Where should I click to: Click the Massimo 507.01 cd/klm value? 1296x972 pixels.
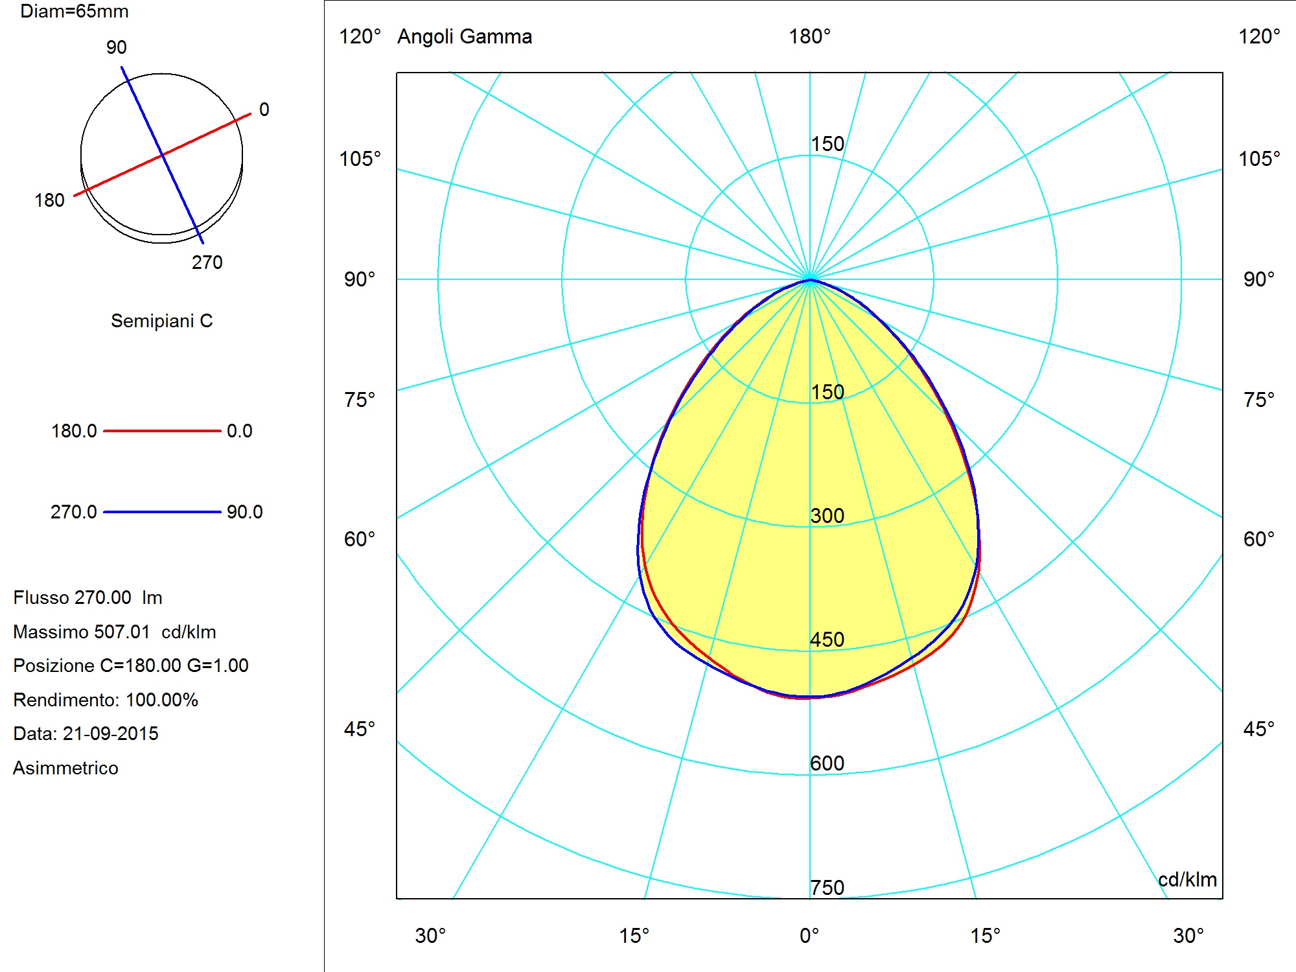[x=115, y=632]
